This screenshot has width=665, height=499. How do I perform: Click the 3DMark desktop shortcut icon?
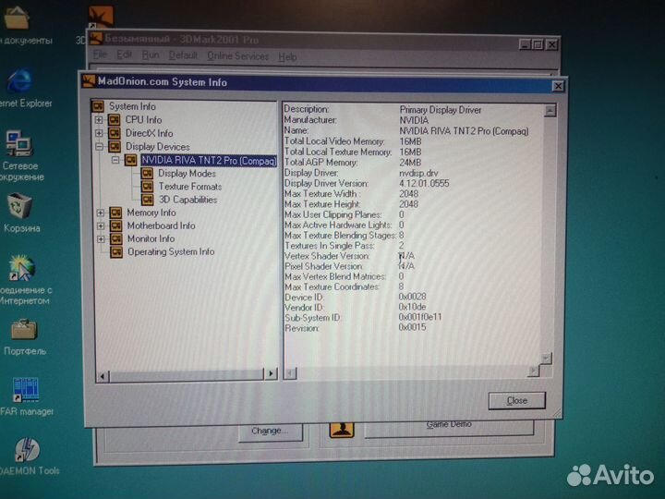tap(101, 17)
